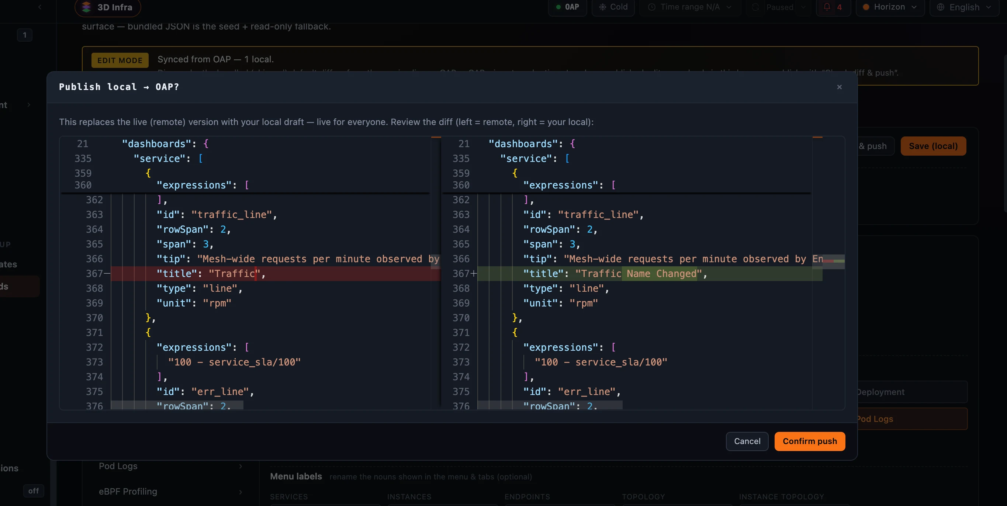1007x506 pixels.
Task: Click the EDIT MODE badge
Action: click(120, 60)
